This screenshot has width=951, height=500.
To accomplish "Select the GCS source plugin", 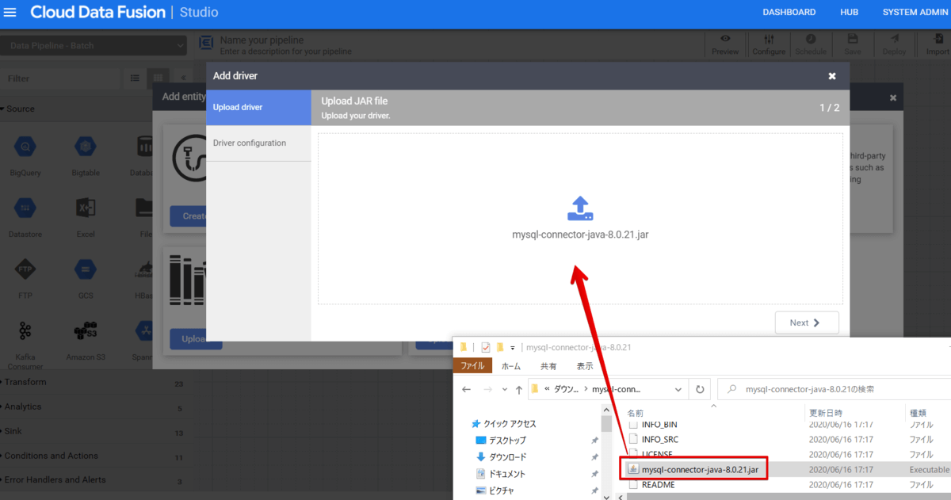I will coord(86,278).
